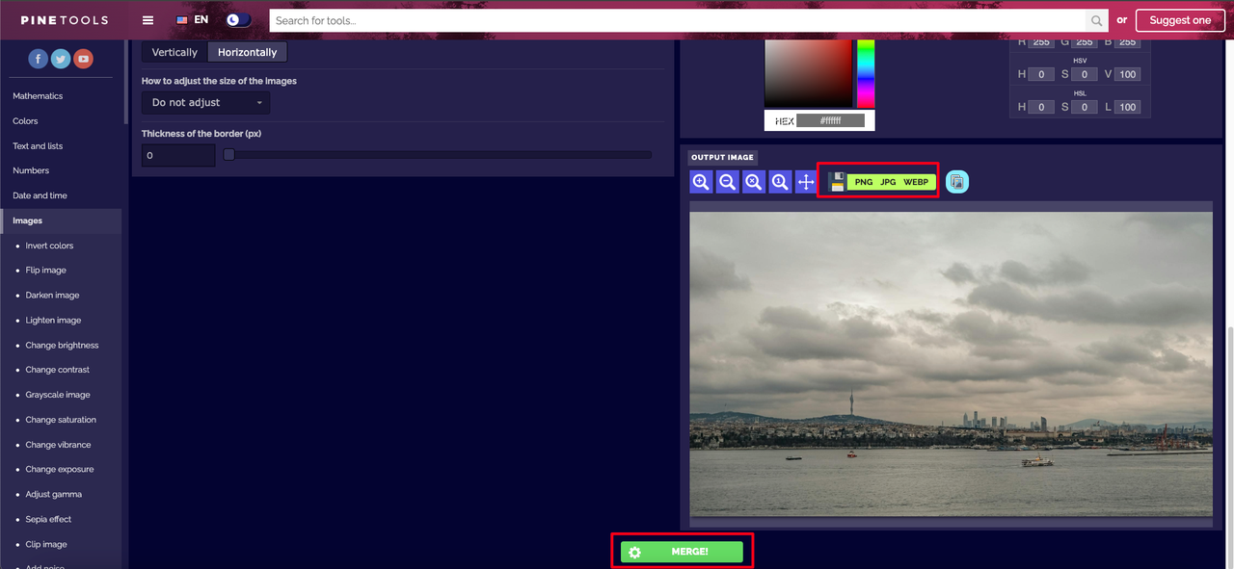Click the floppy disk save icon
The height and width of the screenshot is (569, 1234).
pyautogui.click(x=837, y=181)
